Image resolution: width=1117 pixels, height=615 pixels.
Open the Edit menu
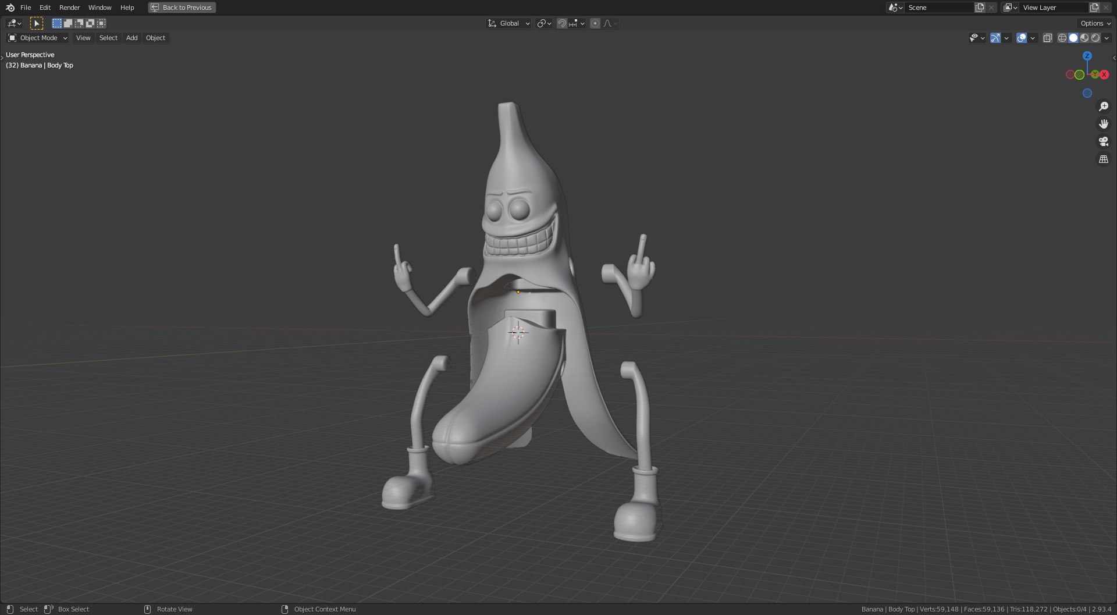pyautogui.click(x=45, y=8)
